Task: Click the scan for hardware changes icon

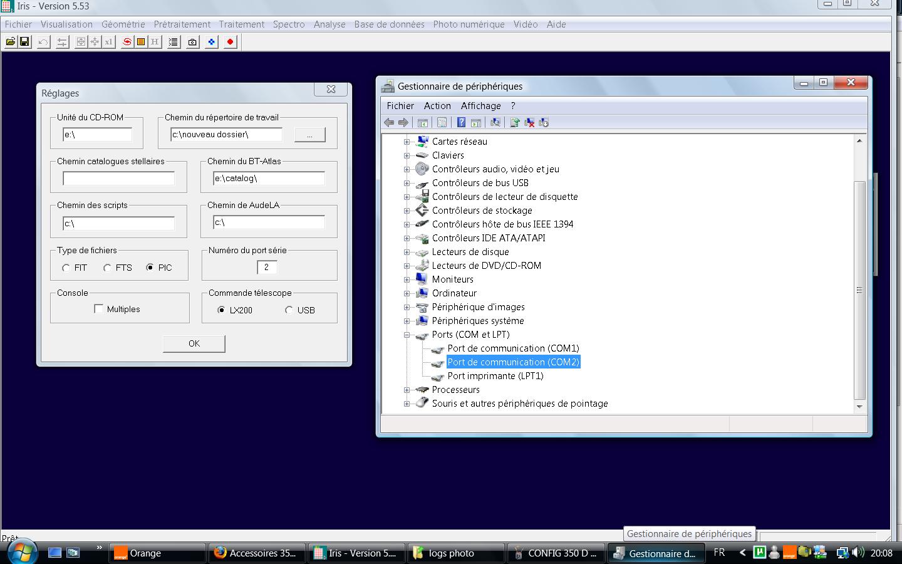Action: (x=495, y=123)
